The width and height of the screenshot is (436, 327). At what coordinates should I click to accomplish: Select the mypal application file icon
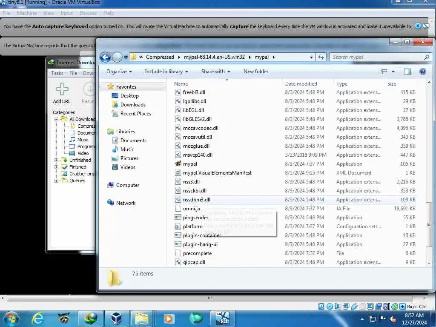pyautogui.click(x=178, y=164)
